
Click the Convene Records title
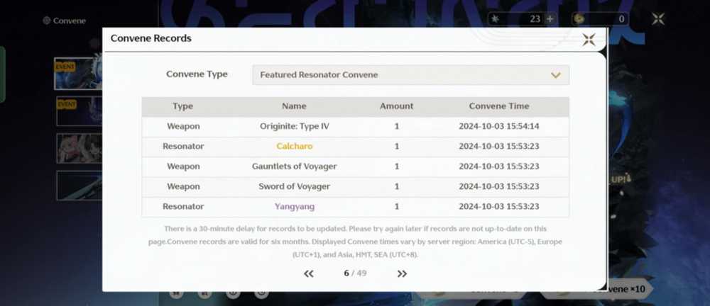click(x=151, y=38)
